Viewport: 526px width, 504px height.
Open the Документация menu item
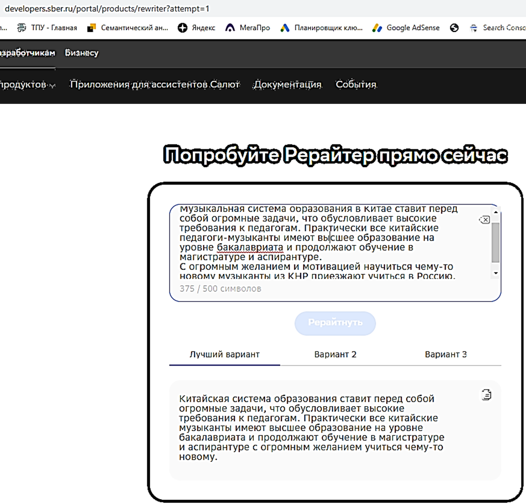[x=288, y=85]
